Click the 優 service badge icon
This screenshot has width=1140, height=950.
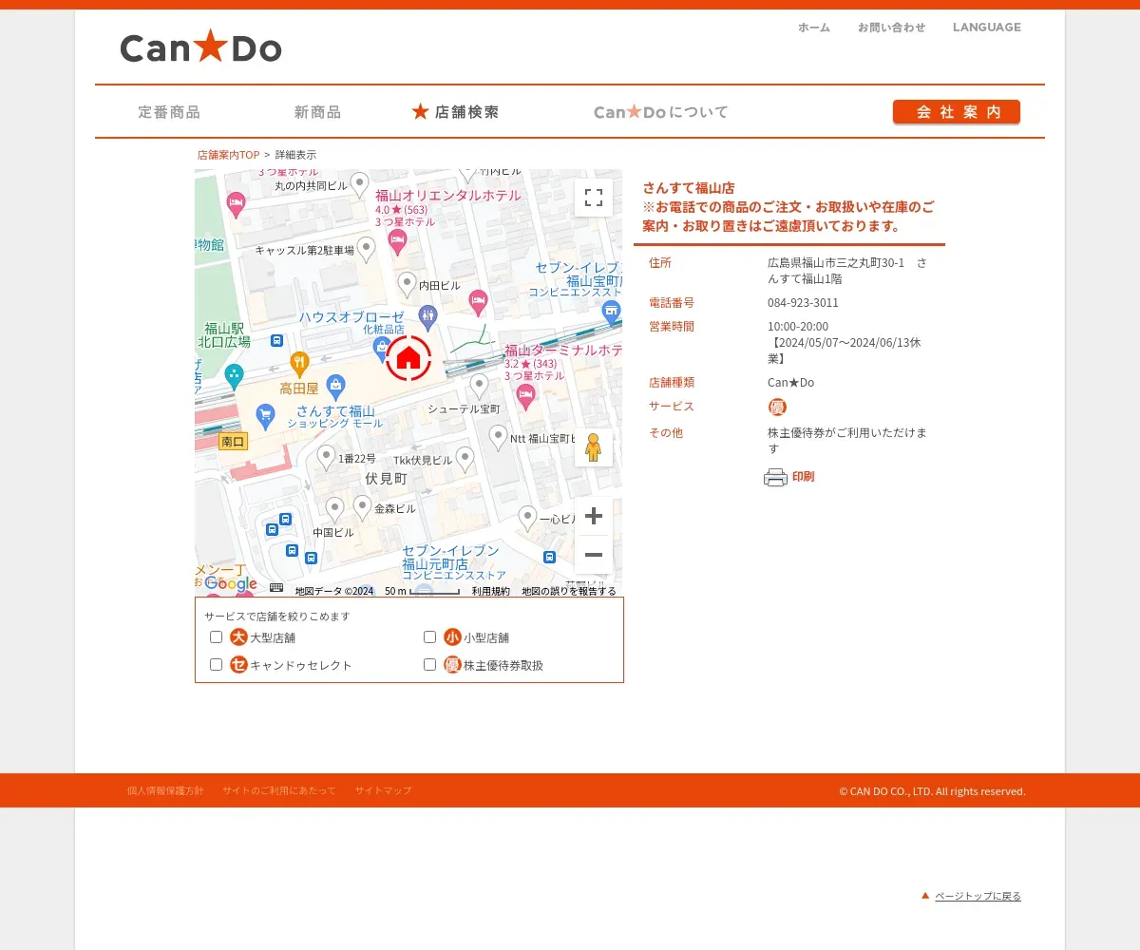[777, 407]
